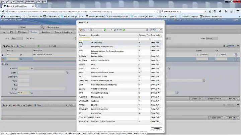Screen dimensions: 241x135
Task: Click the Firefox search box
Action: [184, 11]
